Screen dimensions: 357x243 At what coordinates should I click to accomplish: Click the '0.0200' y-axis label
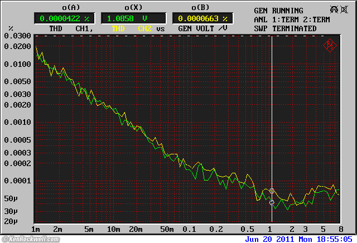[17, 46]
